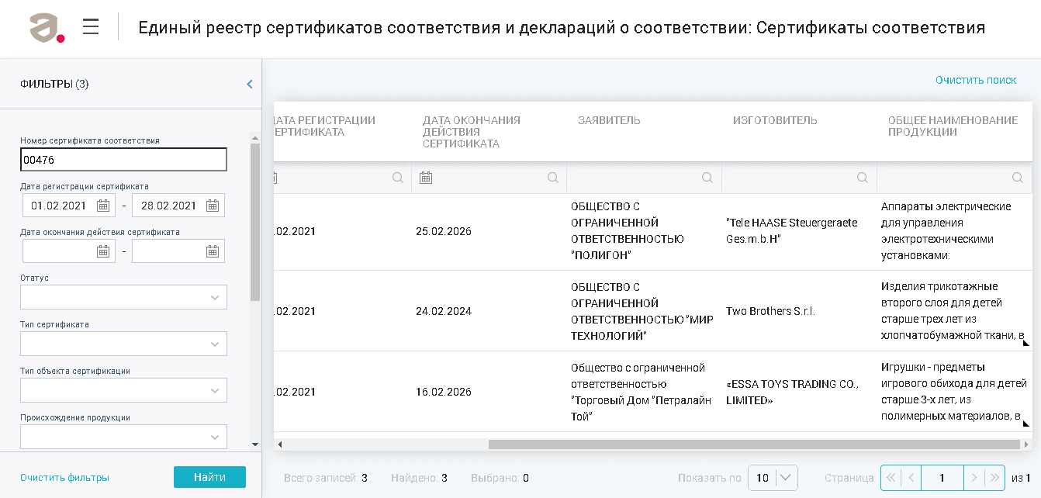Click the horizontal table scrollbar
The image size is (1041, 498).
[x=752, y=444]
